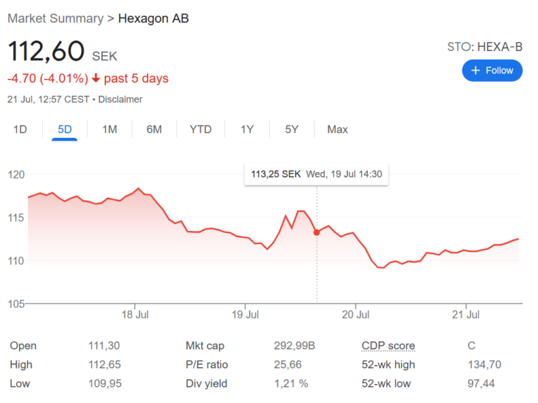The width and height of the screenshot is (538, 403).
Task: Click the Mkt cap value 292,99B
Action: pos(294,346)
